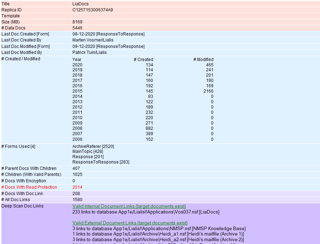Select the # Data Docs value 5446

77,28
